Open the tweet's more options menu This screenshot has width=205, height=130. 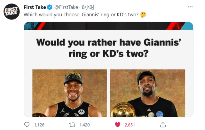tap(190, 7)
